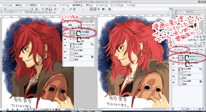
Task: Click the Fill toolbar icon
Action: 71,9
